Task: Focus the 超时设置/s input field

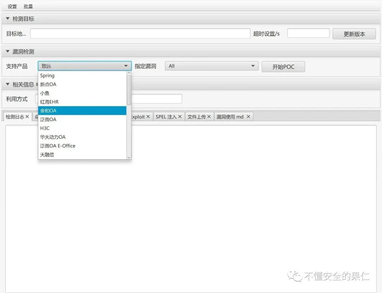Action: tap(308, 33)
